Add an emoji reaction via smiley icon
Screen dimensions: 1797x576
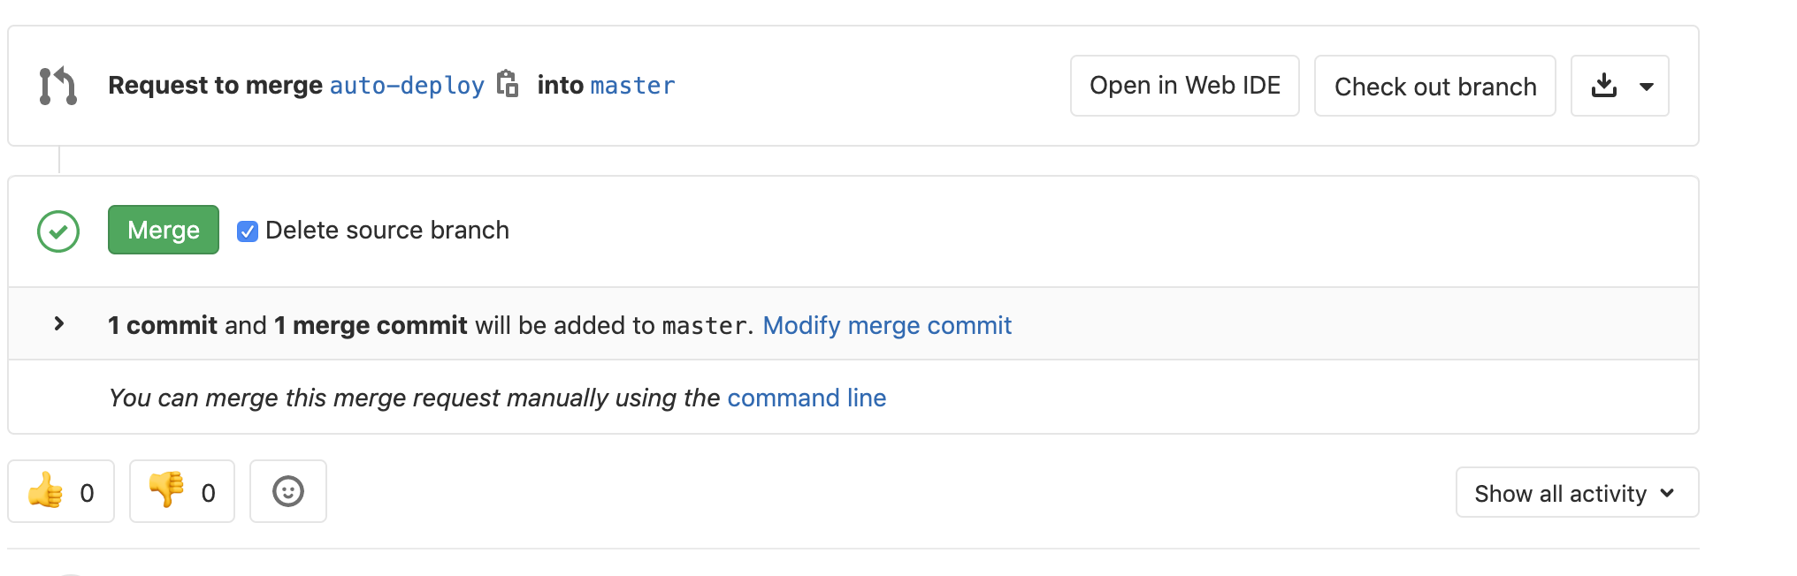pyautogui.click(x=288, y=491)
